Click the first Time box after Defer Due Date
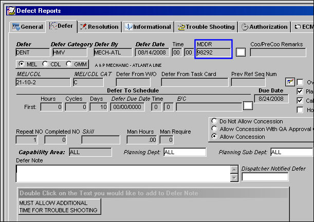Screen dimensions: 314x222 [x=156, y=107]
